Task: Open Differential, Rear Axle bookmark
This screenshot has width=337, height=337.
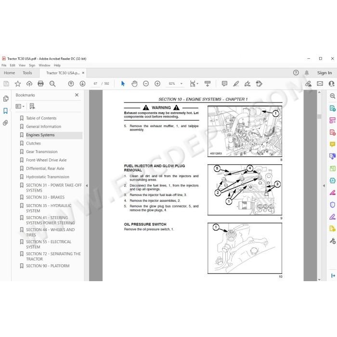Action: pyautogui.click(x=45, y=168)
